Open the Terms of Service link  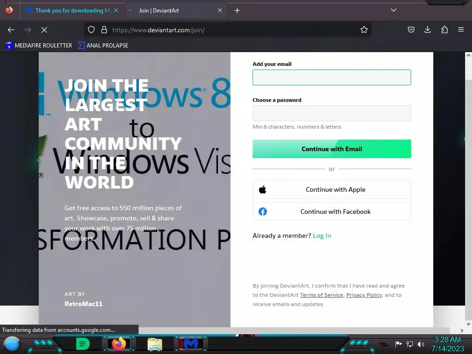[x=321, y=295]
